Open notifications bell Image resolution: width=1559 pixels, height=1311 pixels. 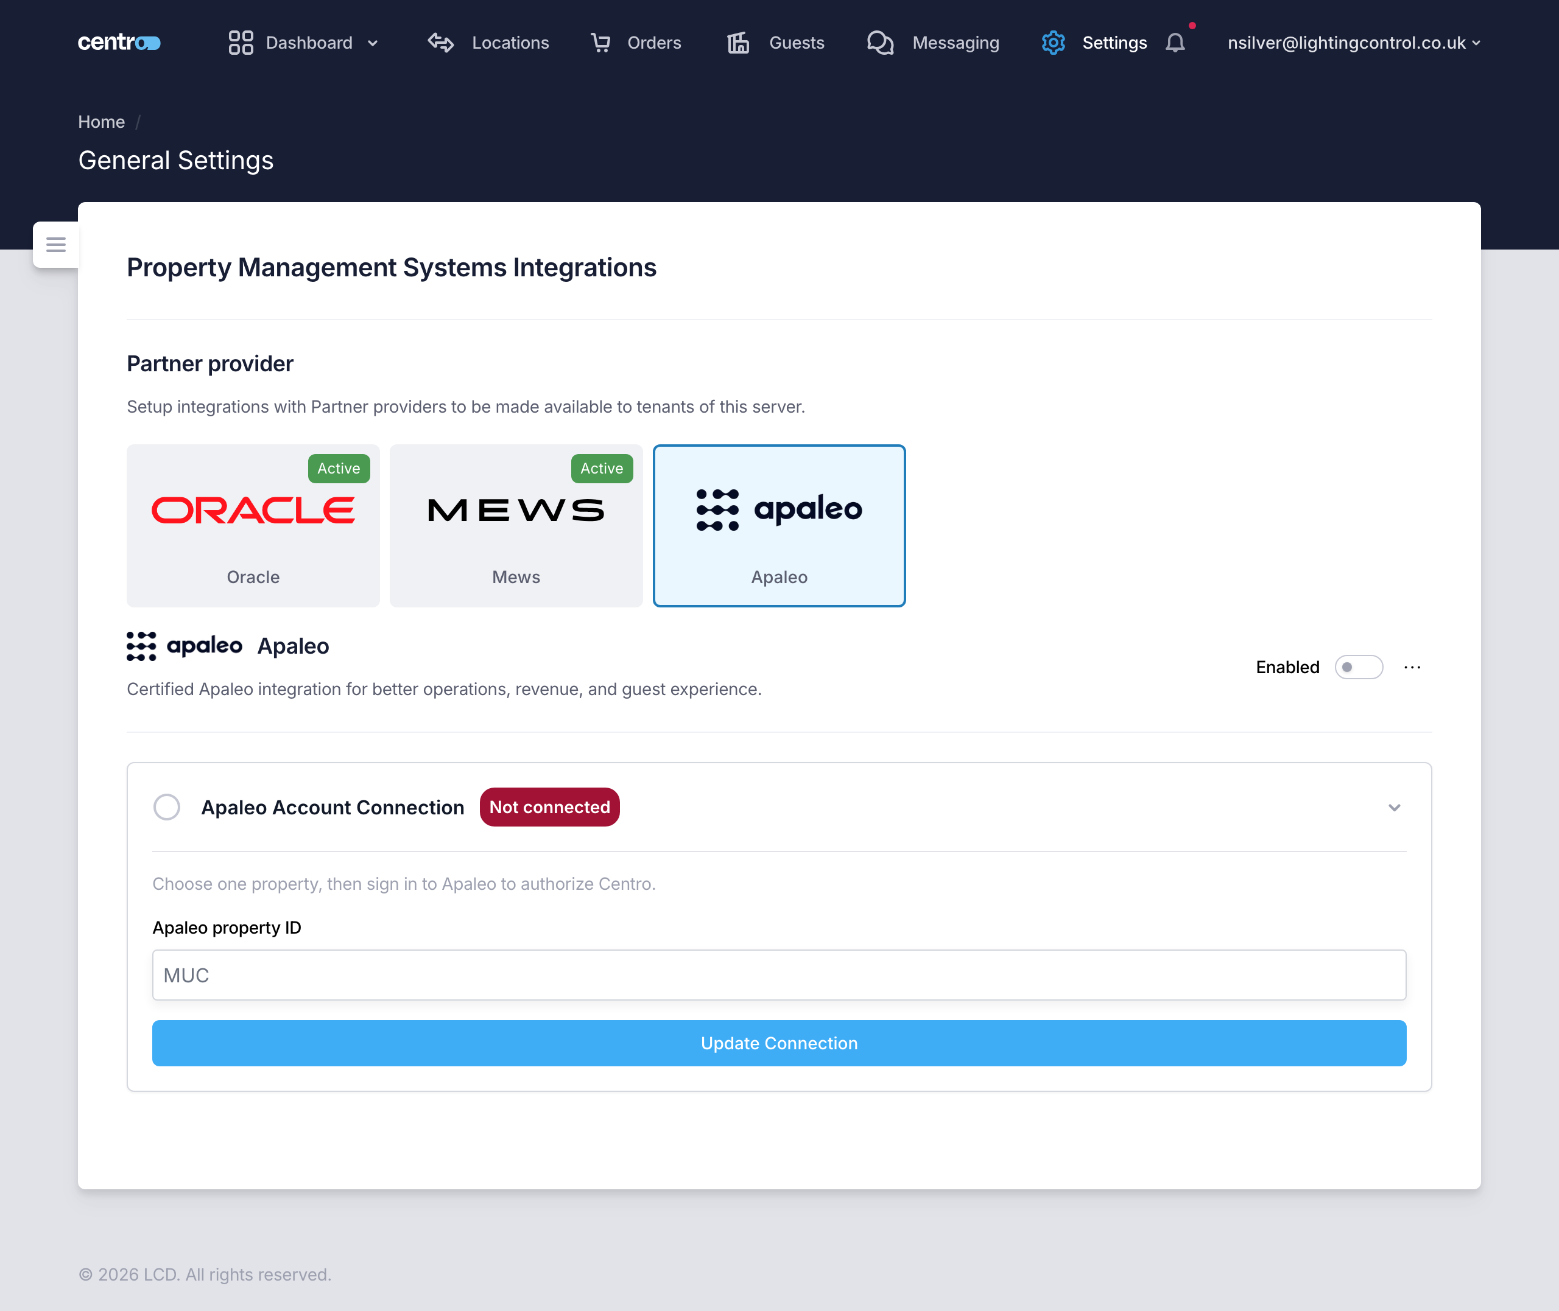[x=1175, y=43]
